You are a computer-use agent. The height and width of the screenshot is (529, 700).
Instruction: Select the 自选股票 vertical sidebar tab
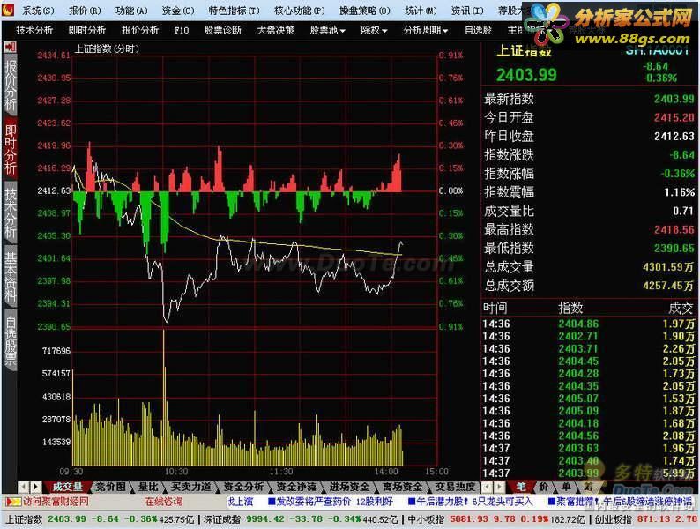click(x=11, y=340)
